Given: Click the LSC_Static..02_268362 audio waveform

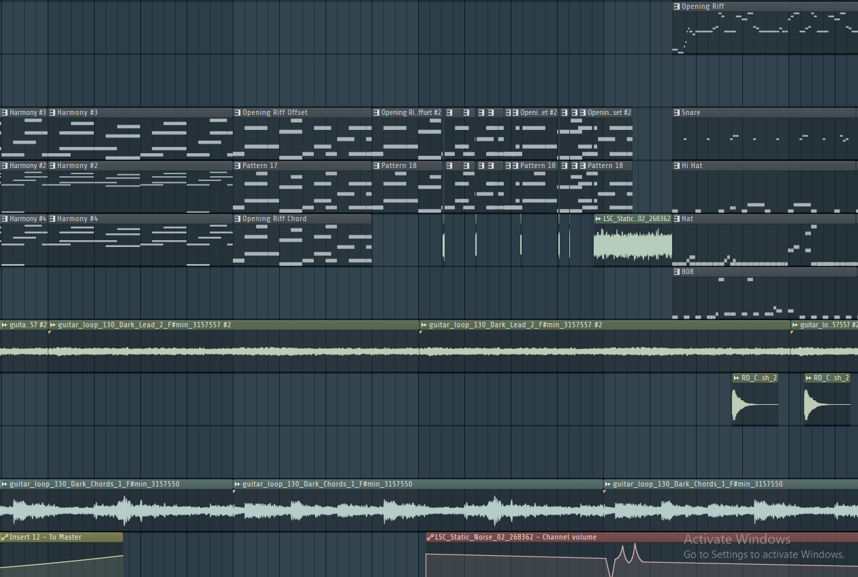Looking at the screenshot, I should coord(632,244).
